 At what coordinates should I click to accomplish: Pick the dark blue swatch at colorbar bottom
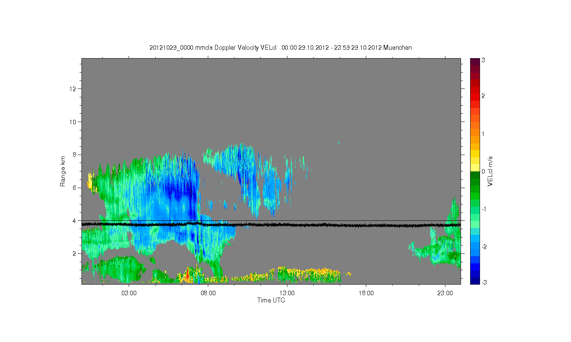475,281
